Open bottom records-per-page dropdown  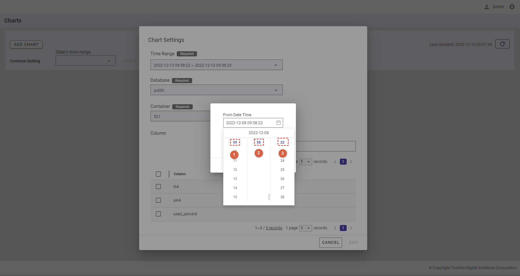coord(306,228)
